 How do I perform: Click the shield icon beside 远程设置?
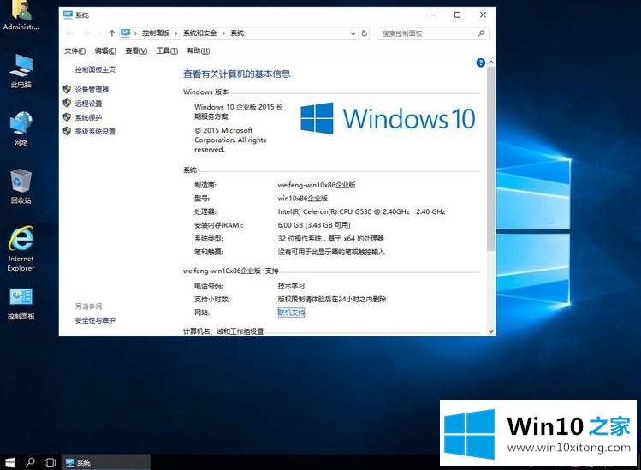point(67,103)
